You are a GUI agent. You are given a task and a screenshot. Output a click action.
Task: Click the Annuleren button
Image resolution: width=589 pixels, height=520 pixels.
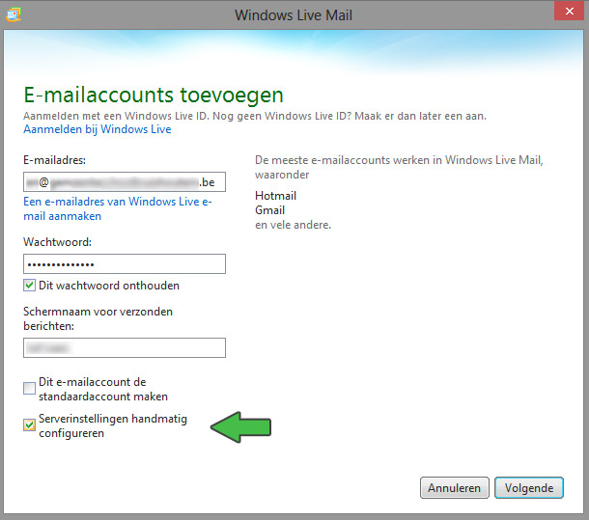(x=455, y=488)
